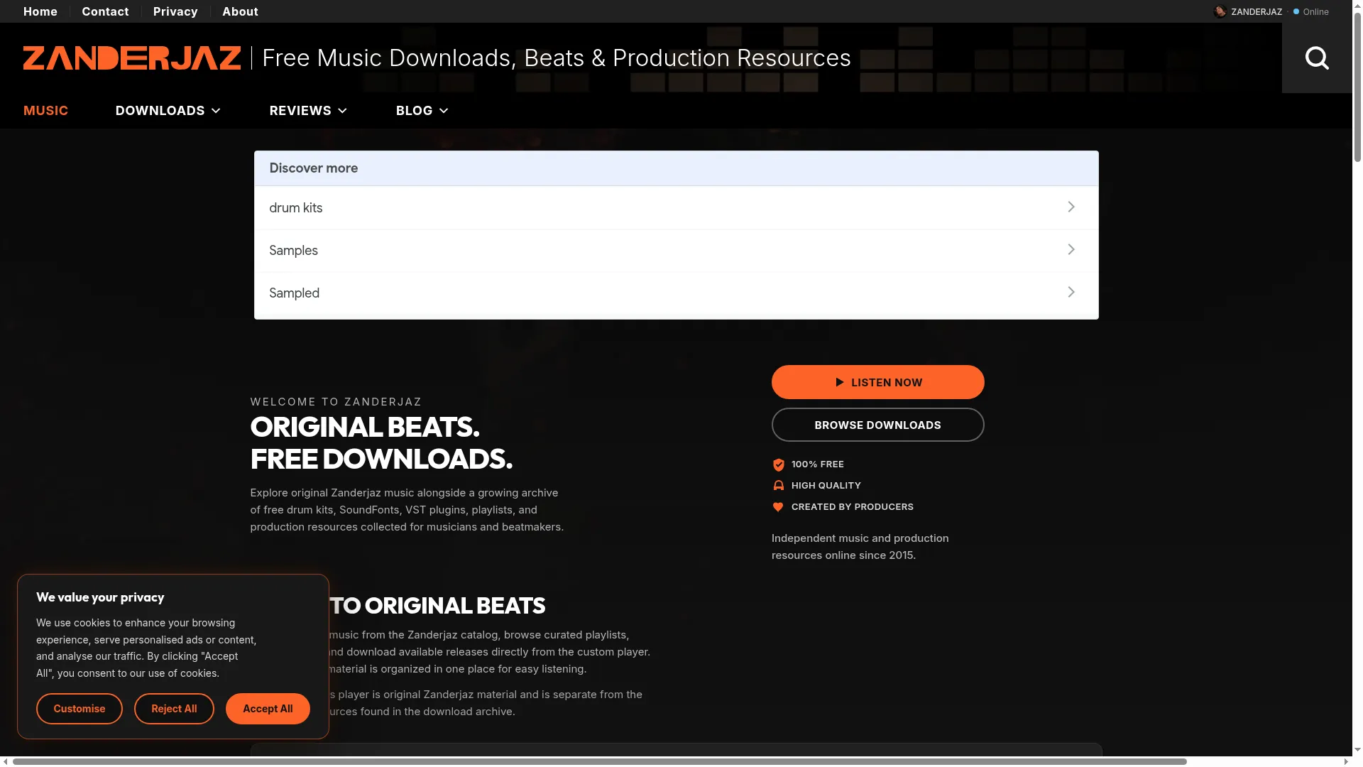Click the 'ORIGINAL BEATS. FREE DOWNLOADS.' headline
This screenshot has width=1363, height=767.
[x=381, y=443]
